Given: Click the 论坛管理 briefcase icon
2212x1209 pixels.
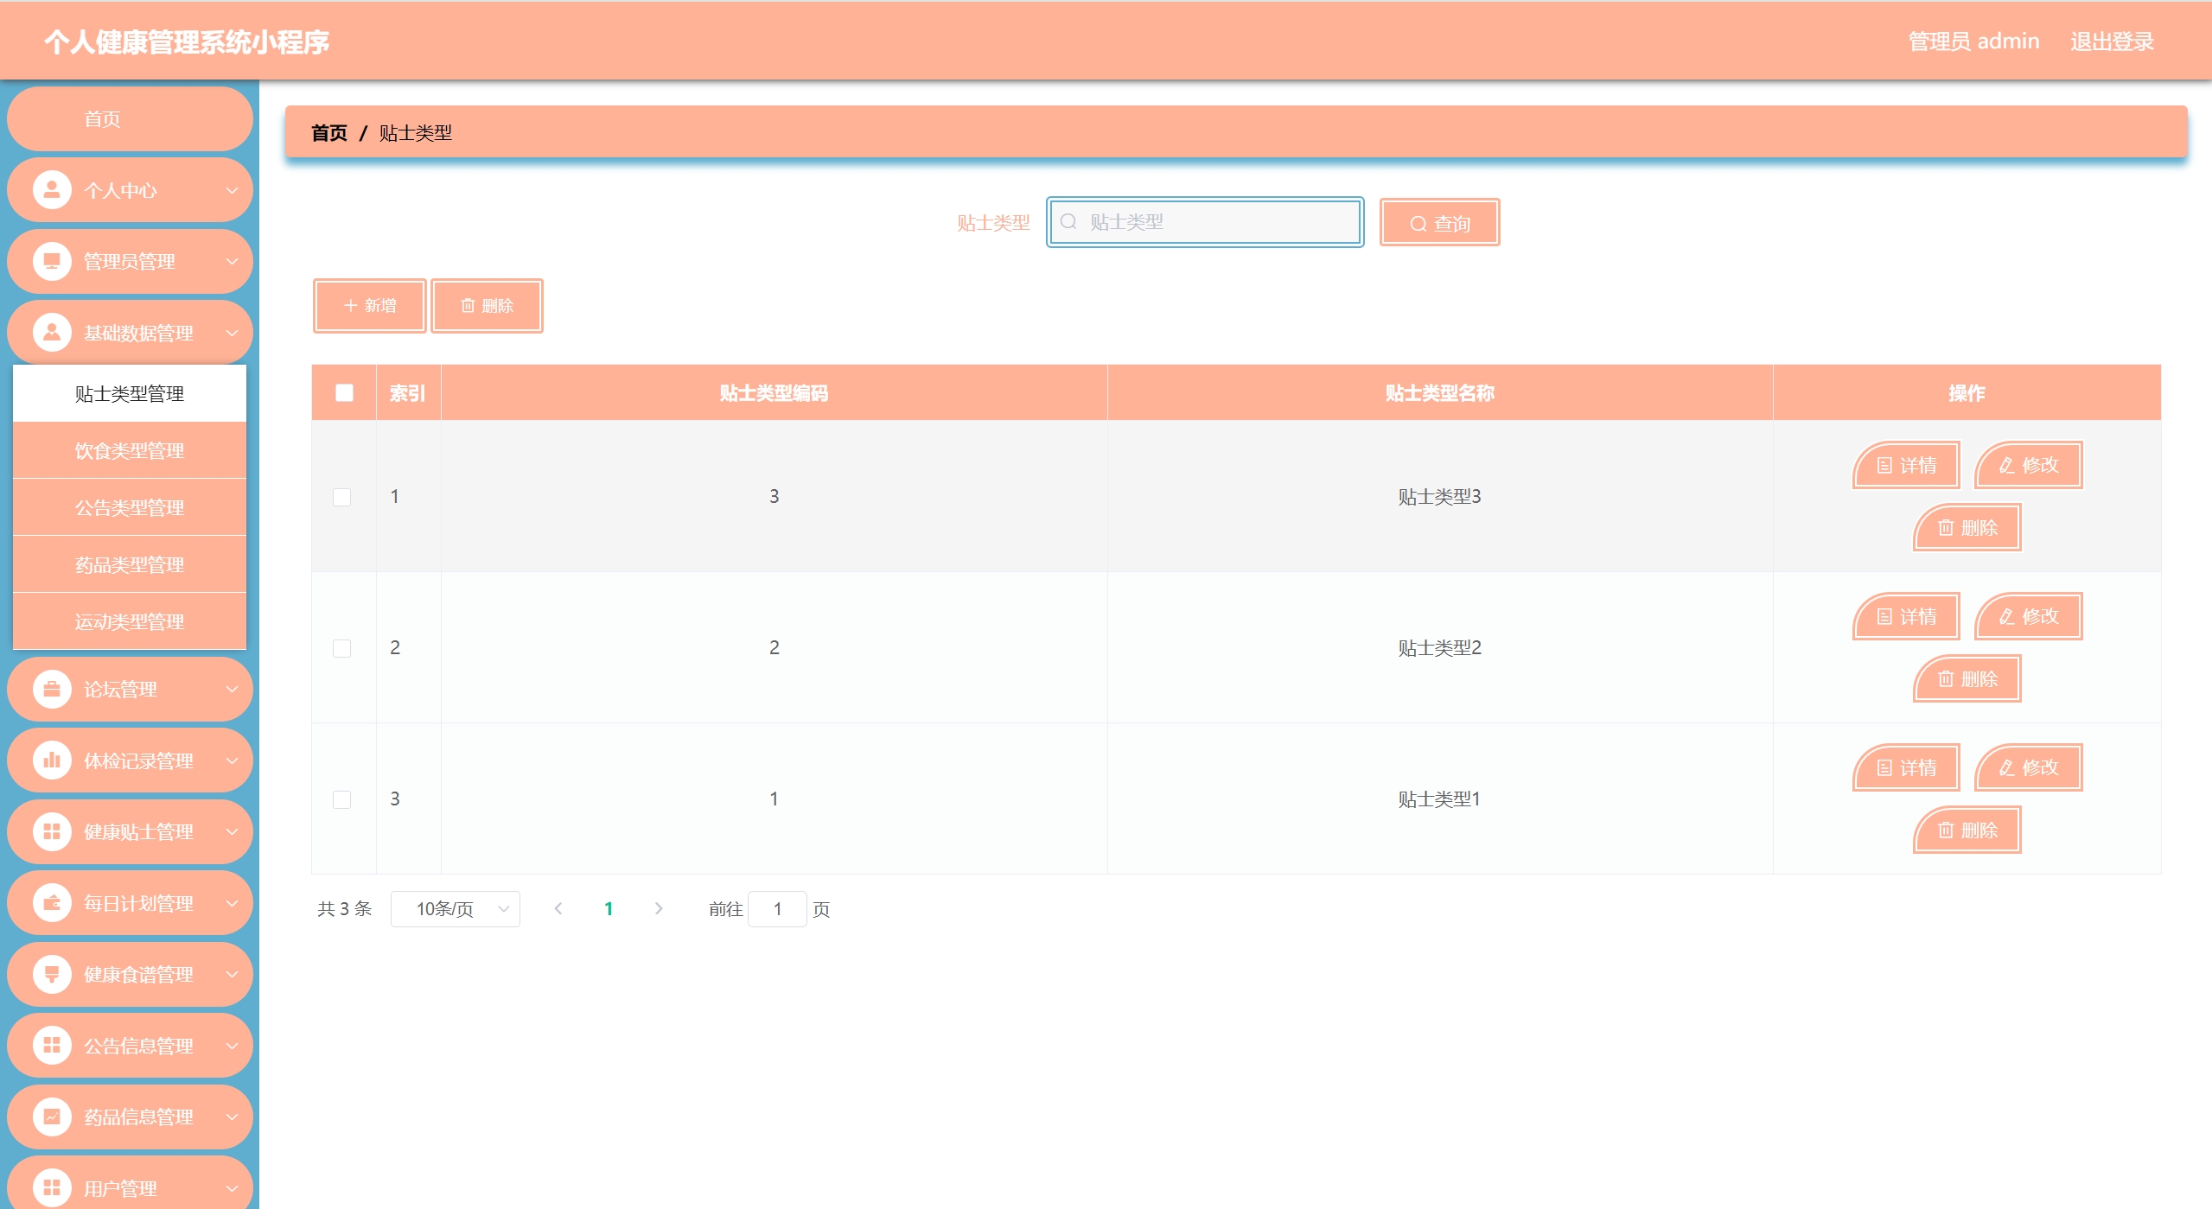Looking at the screenshot, I should click(52, 690).
